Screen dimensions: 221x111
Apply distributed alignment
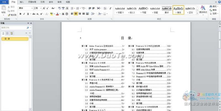87,14
